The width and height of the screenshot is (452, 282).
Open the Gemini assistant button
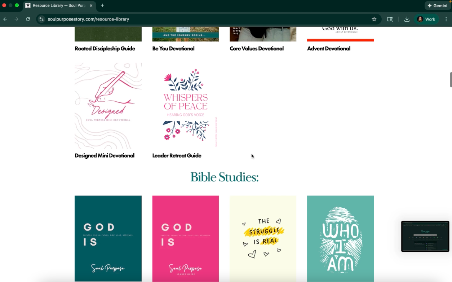coord(438,5)
